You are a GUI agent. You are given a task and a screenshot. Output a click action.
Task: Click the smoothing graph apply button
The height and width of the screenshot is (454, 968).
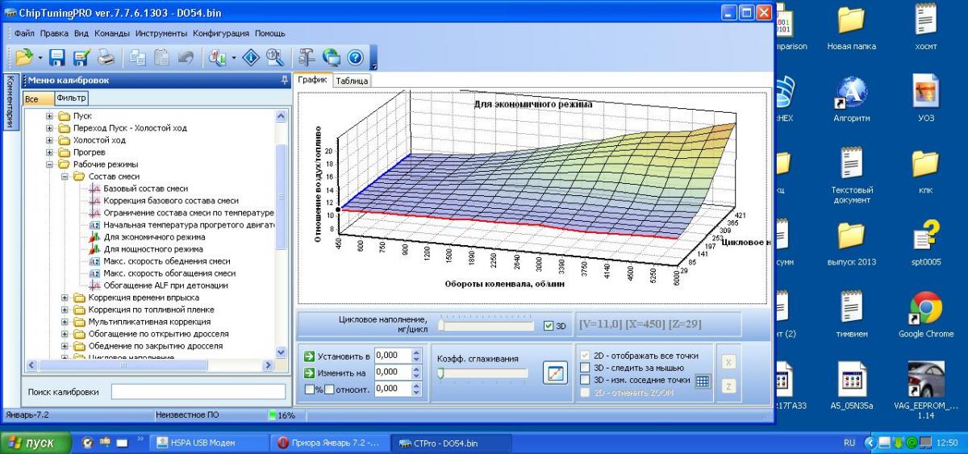click(x=555, y=373)
